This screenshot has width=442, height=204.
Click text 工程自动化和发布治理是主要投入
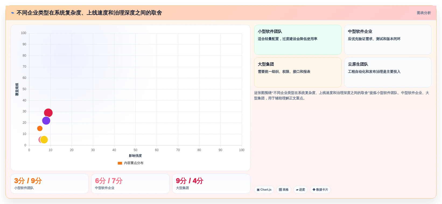tap(374, 72)
